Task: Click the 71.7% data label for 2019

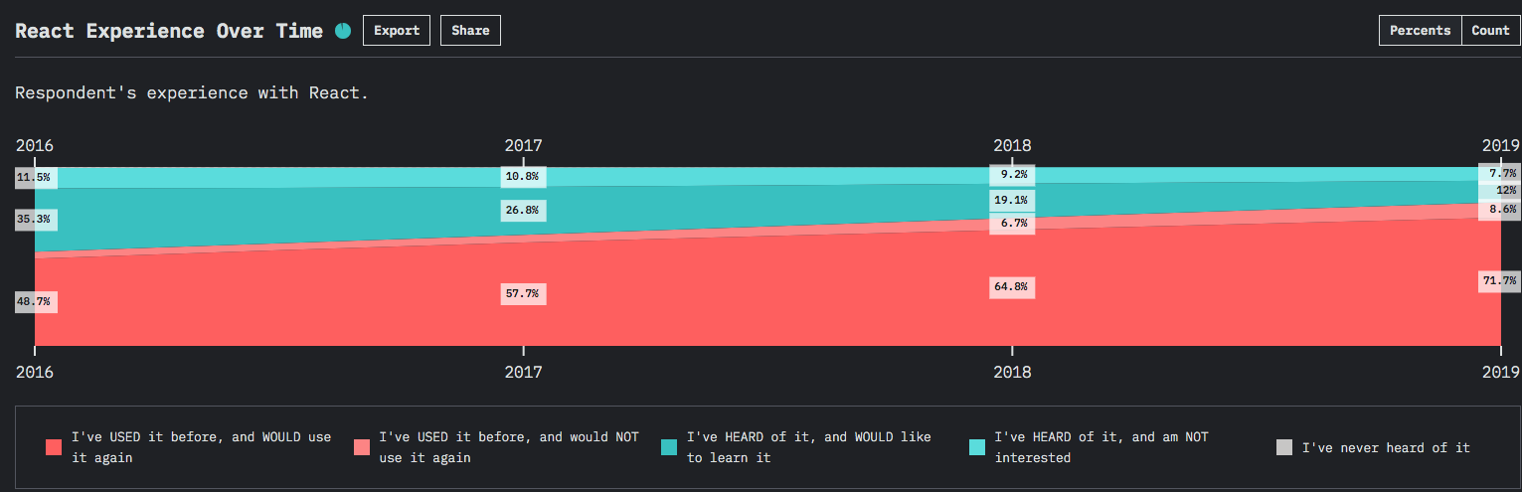Action: coord(1500,281)
